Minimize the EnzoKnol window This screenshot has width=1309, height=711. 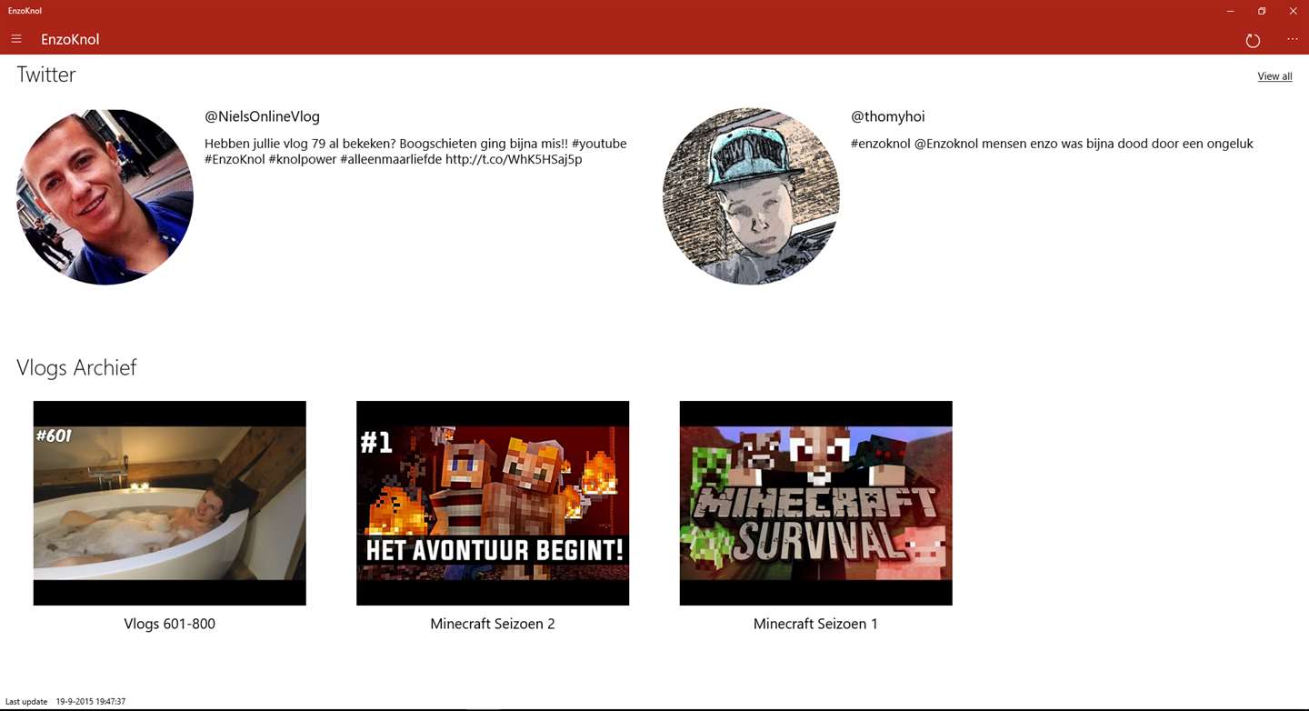1230,11
